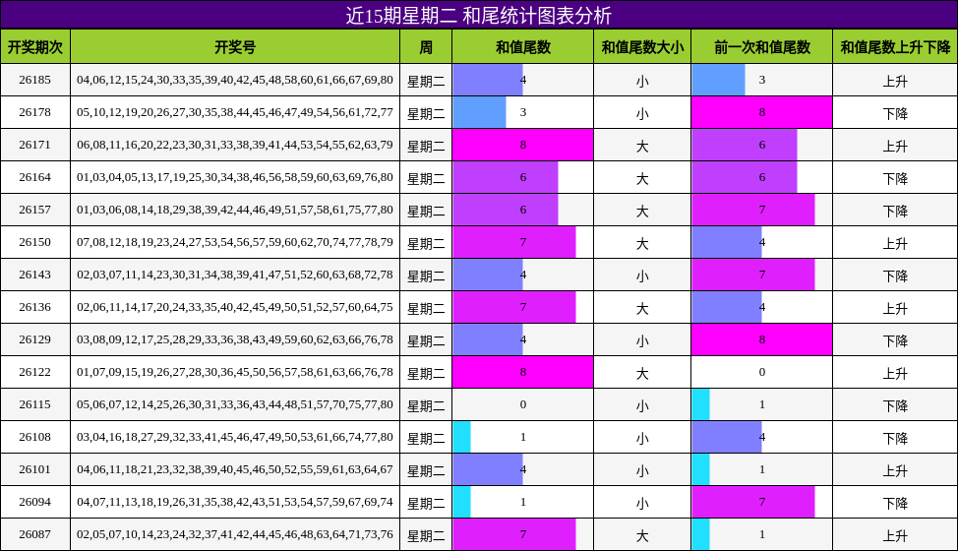Click draw numbers starting 04,06,11,18,21 in row 26101
The width and height of the screenshot is (958, 551).
coord(235,469)
